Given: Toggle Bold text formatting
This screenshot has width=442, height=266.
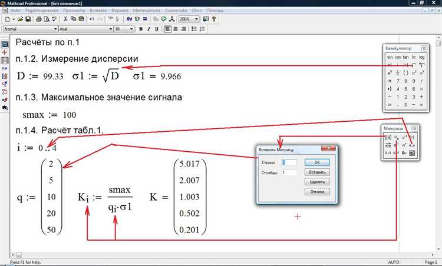Looking at the screenshot, I should [x=140, y=28].
